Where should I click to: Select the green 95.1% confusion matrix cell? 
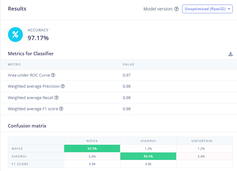(x=148, y=156)
